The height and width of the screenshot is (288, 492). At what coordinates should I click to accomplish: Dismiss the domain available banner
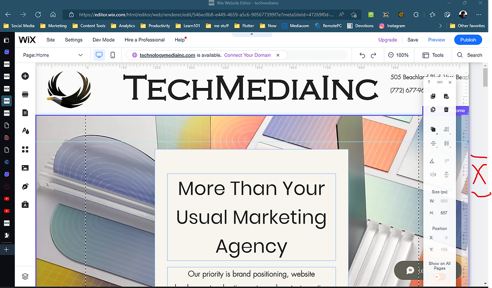[x=277, y=55]
